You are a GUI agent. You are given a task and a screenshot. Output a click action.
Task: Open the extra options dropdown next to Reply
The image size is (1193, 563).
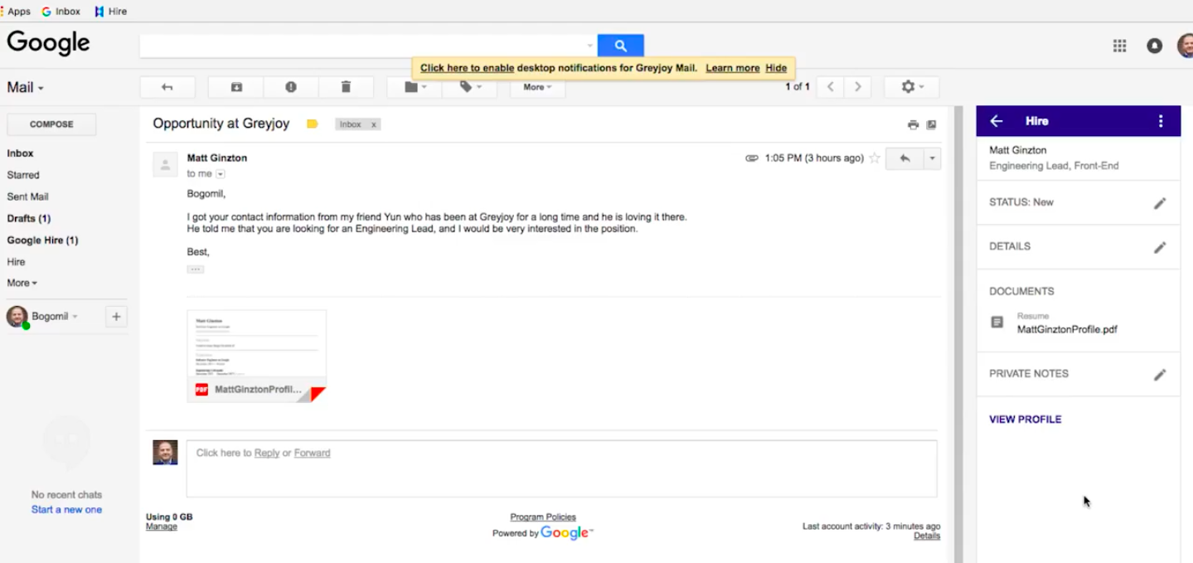click(933, 158)
